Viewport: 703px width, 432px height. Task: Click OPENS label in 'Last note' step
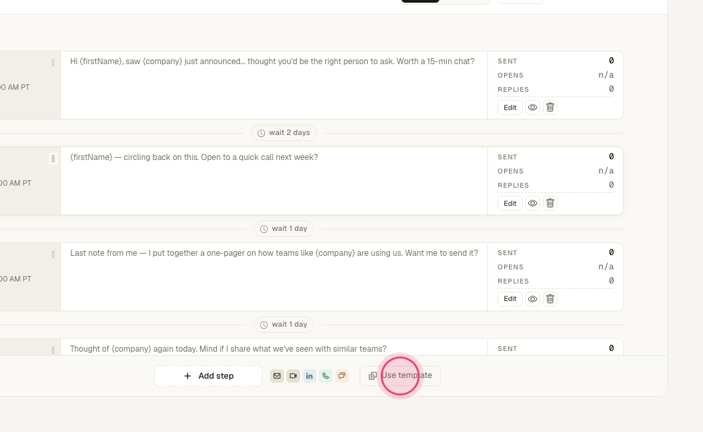510,267
